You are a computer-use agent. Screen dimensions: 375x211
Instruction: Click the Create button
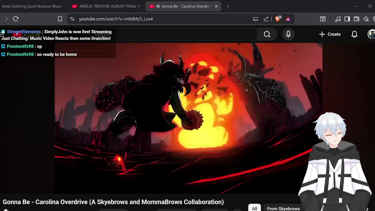pyautogui.click(x=330, y=34)
